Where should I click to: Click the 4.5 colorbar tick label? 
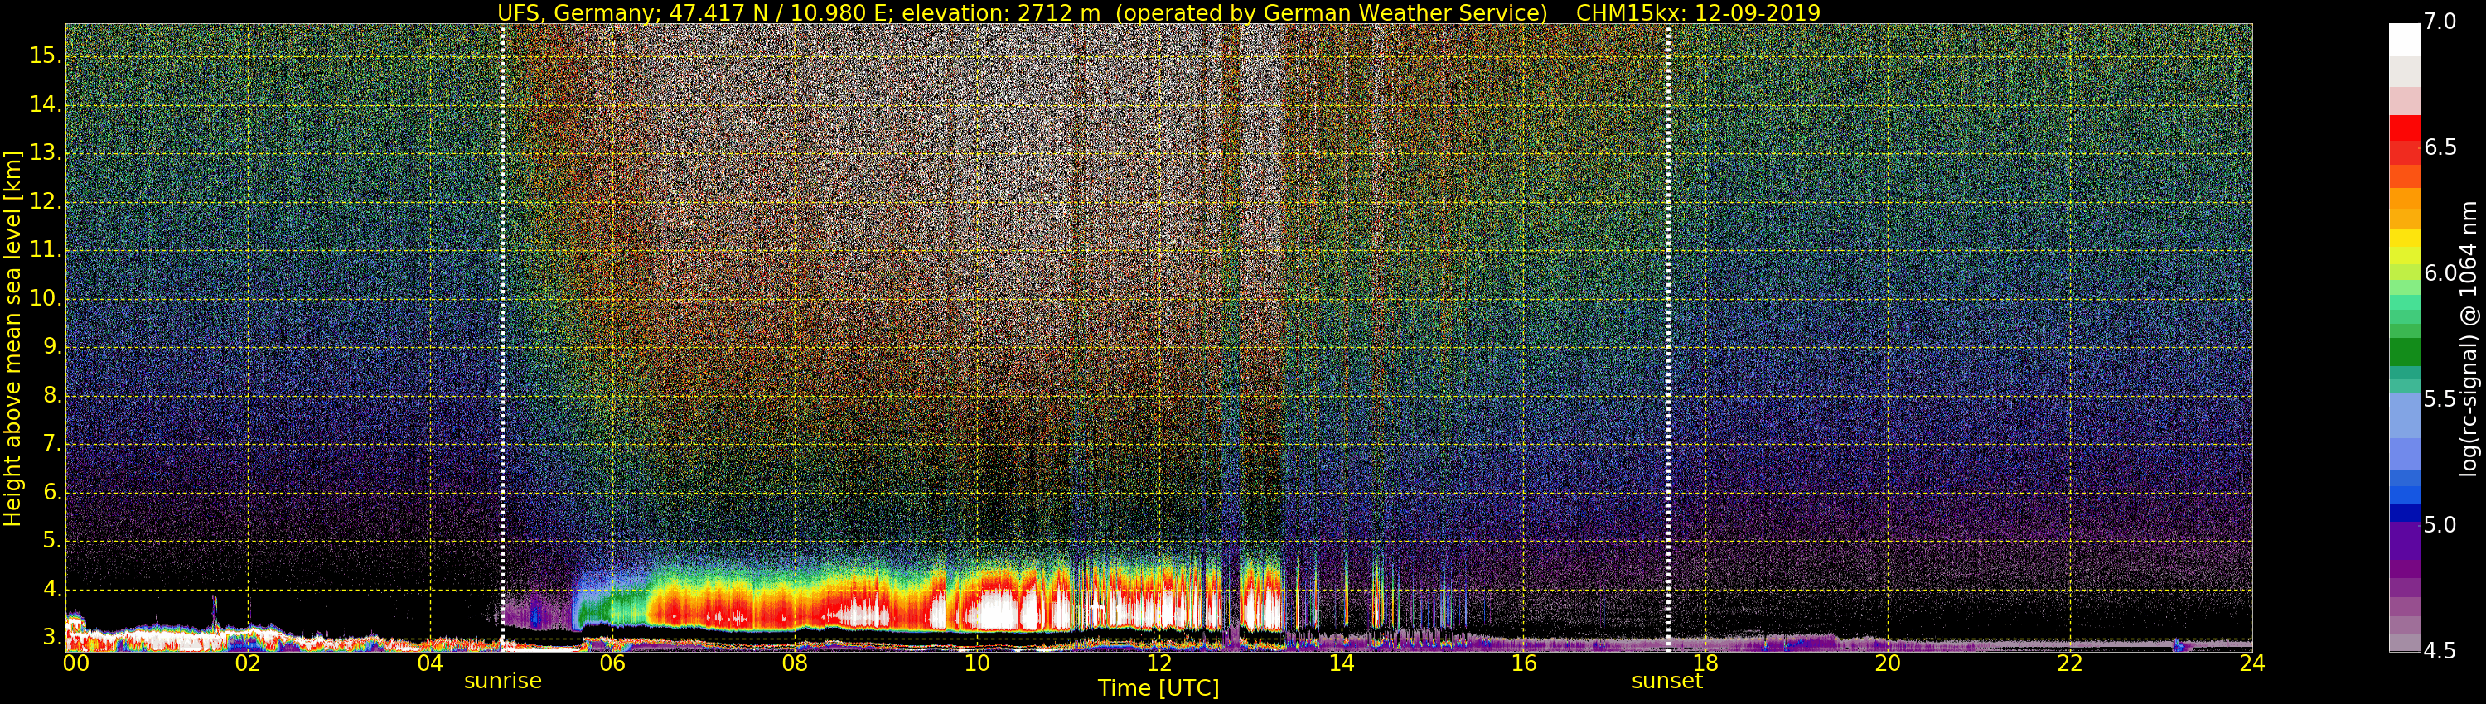2440,651
